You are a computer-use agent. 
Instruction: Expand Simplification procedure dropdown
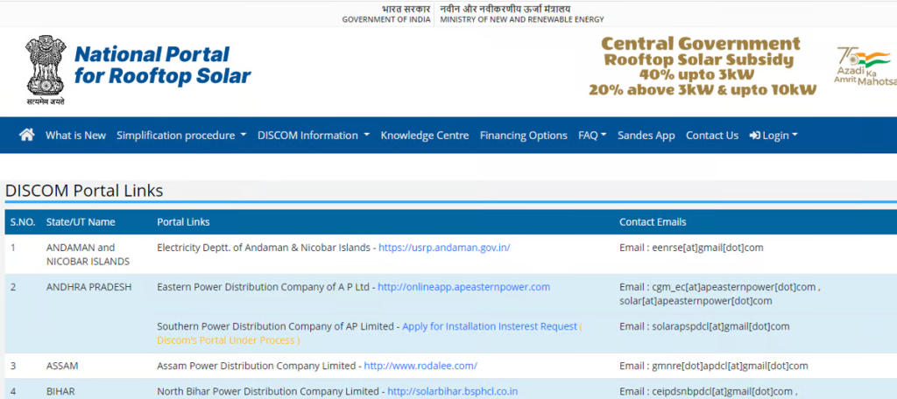coord(181,136)
